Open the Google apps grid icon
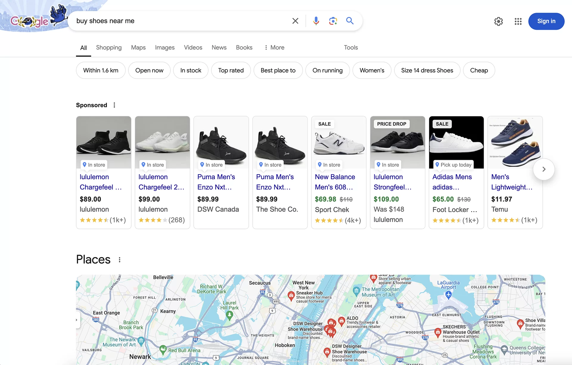572x365 pixels. coord(518,21)
